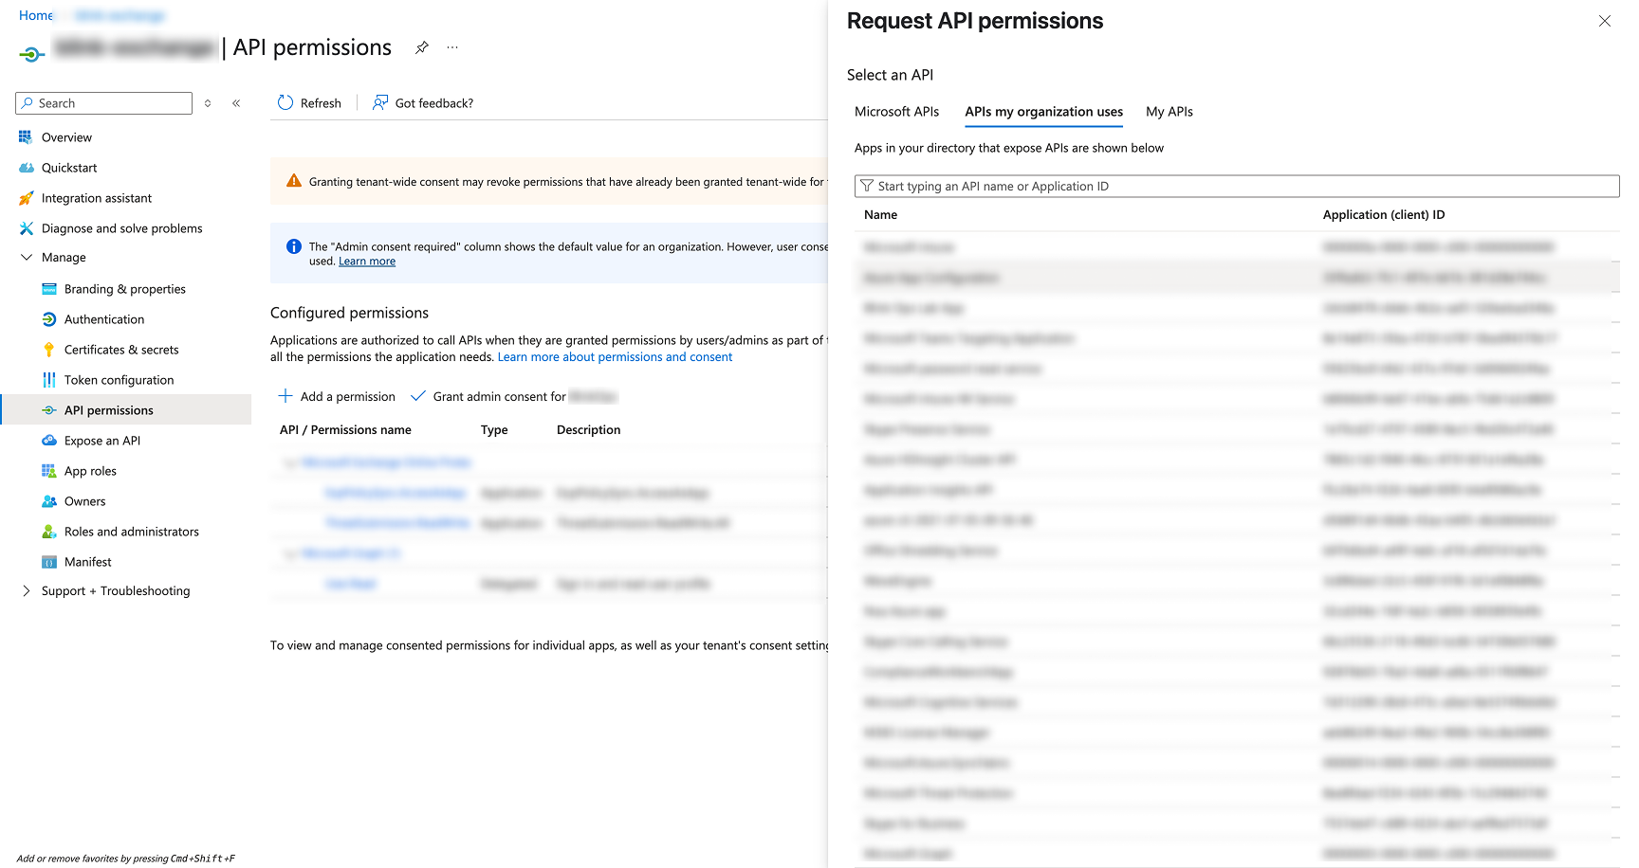Click the Authentication icon

click(49, 319)
